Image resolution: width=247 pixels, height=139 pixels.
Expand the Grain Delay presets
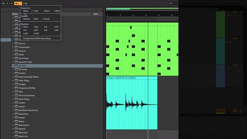tap(13, 99)
